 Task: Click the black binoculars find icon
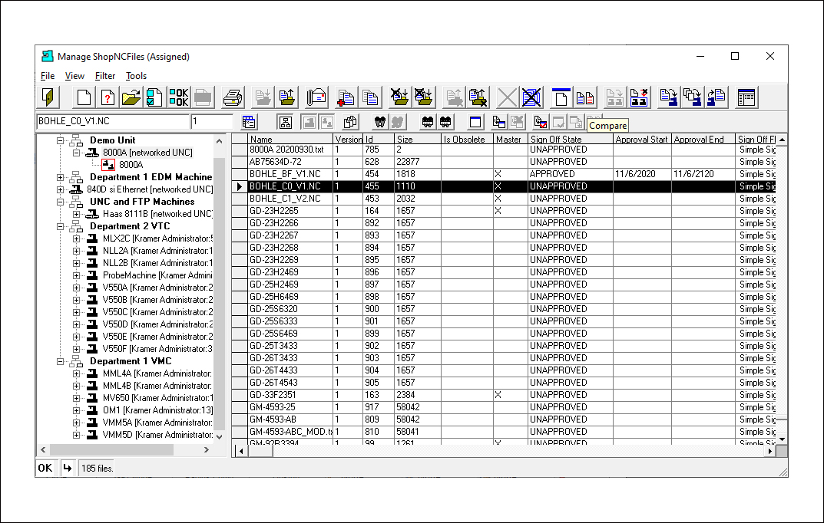[380, 122]
